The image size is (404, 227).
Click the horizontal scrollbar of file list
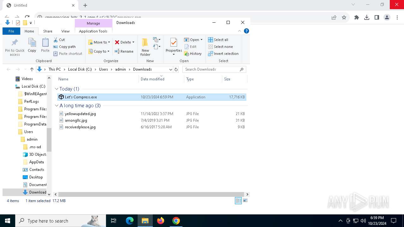pos(151,195)
